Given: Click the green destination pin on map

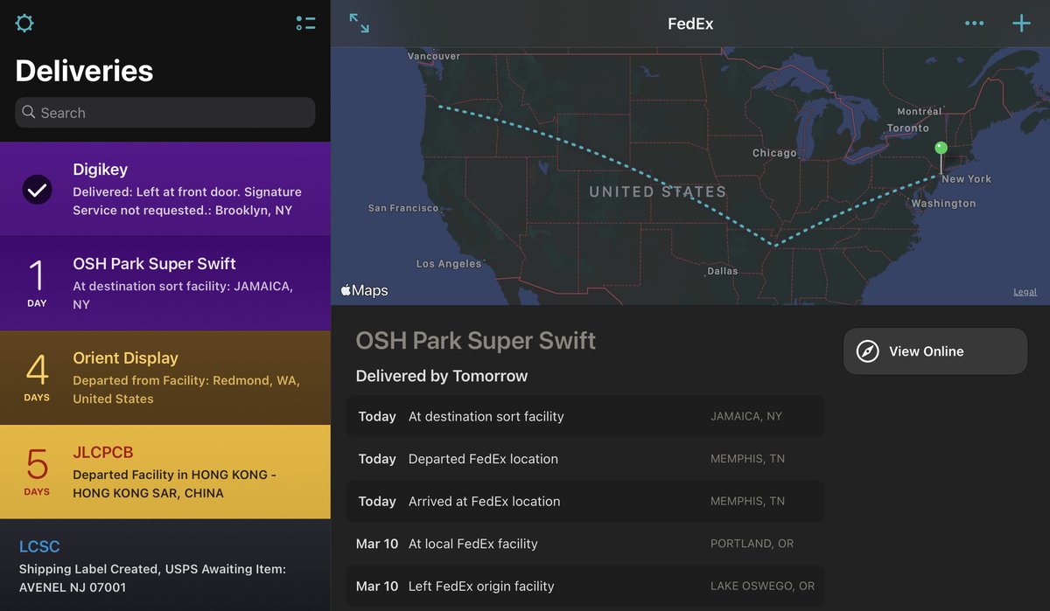Looking at the screenshot, I should tap(941, 149).
